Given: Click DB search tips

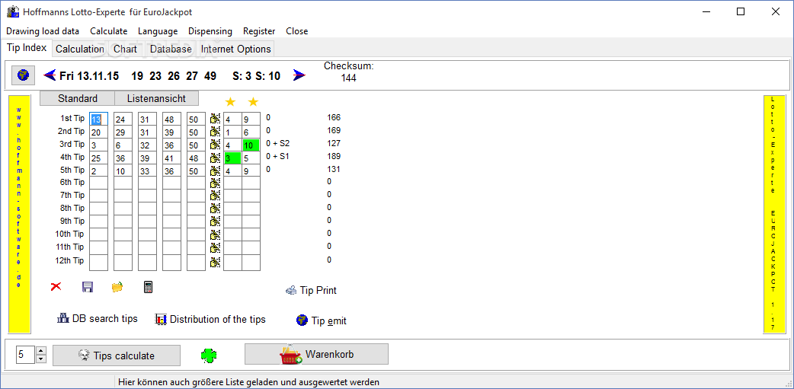Looking at the screenshot, I should point(98,319).
